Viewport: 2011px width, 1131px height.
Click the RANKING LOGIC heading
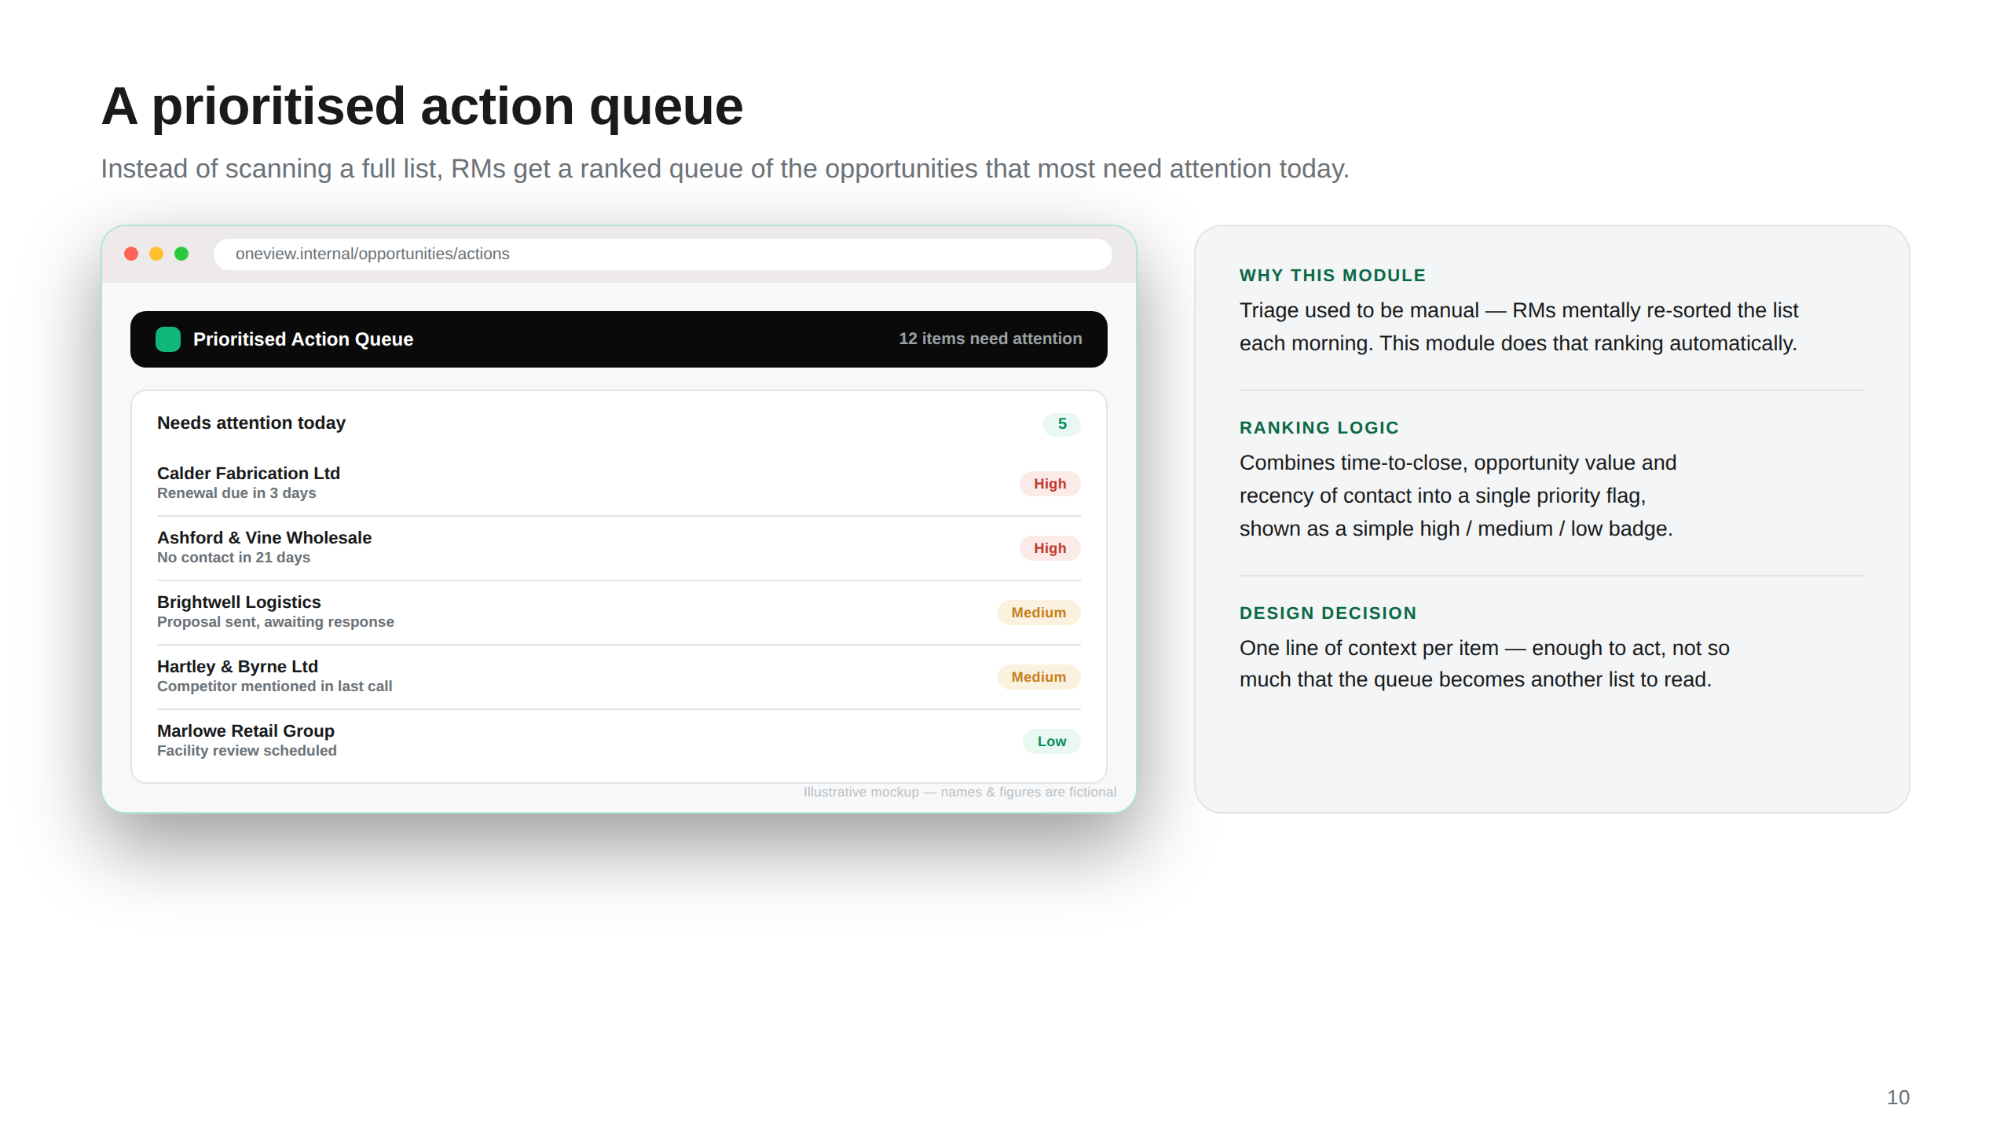[1319, 428]
